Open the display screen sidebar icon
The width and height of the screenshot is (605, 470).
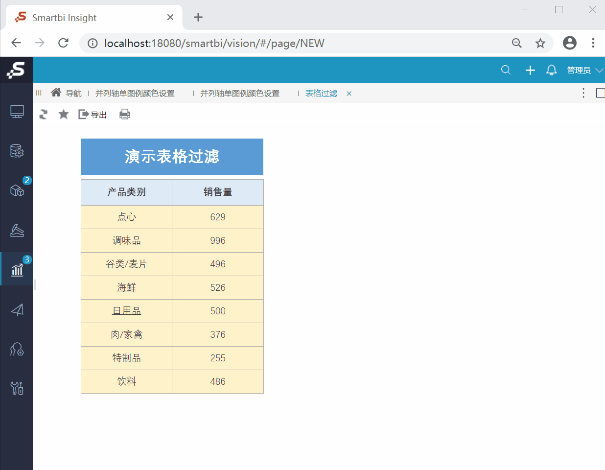point(17,112)
